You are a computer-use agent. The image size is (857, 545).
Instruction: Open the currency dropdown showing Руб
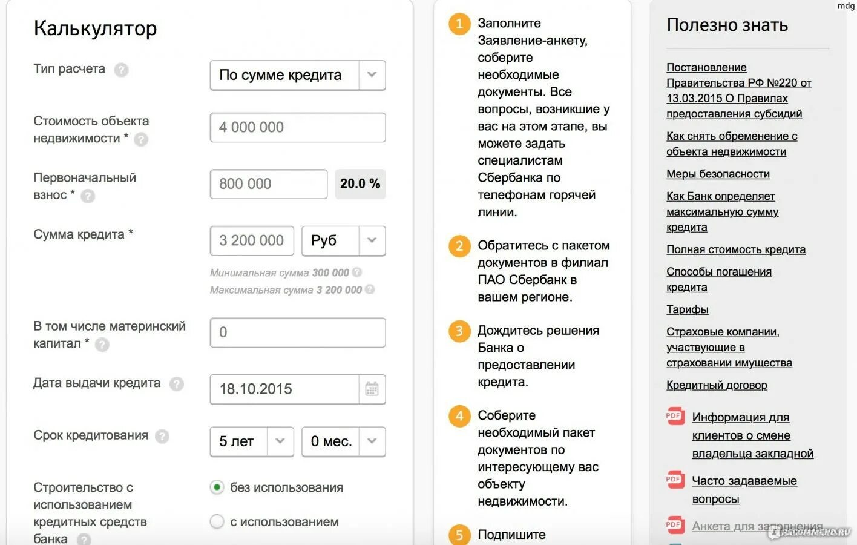point(344,241)
